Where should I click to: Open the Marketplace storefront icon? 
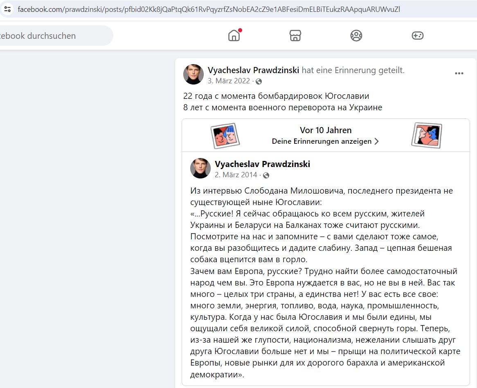[295, 36]
